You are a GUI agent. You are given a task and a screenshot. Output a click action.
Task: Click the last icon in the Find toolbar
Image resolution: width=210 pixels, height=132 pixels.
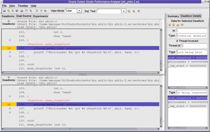139,11
